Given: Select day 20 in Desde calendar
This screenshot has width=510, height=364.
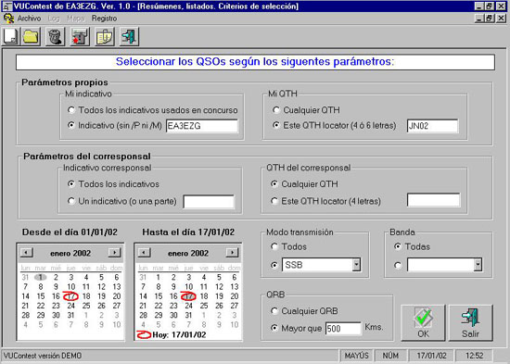Looking at the screenshot, I should tap(117, 296).
